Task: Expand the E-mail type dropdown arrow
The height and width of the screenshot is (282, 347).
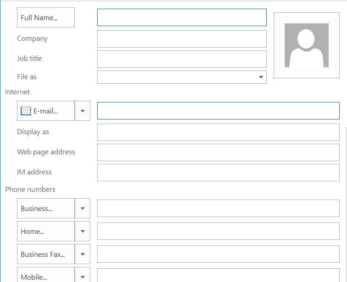Action: [x=83, y=111]
